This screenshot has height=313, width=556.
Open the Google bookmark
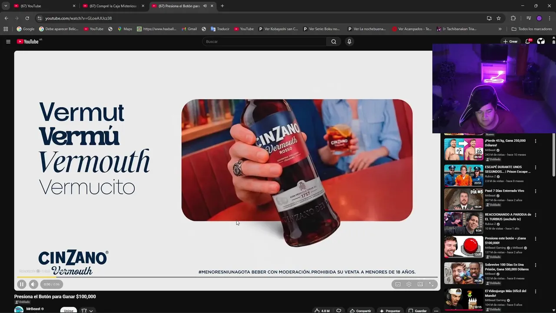[26, 29]
